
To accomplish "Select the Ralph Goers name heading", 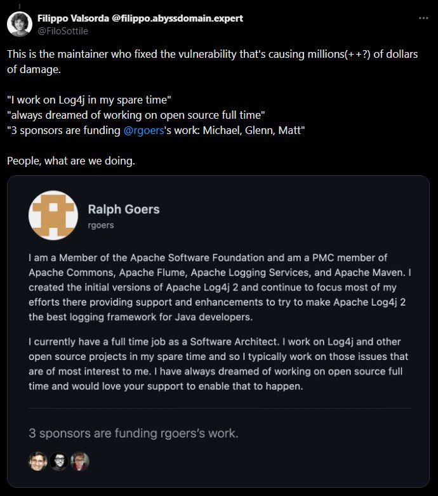I will click(x=123, y=209).
